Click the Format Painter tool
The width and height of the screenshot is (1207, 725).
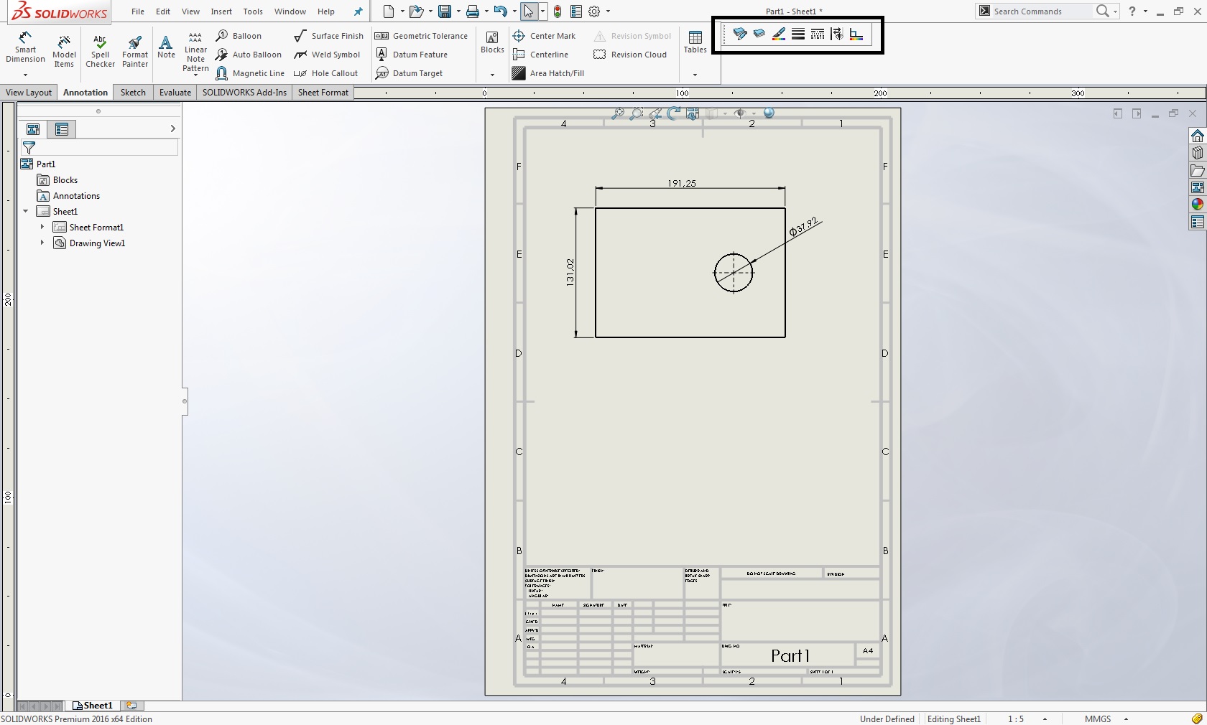135,50
